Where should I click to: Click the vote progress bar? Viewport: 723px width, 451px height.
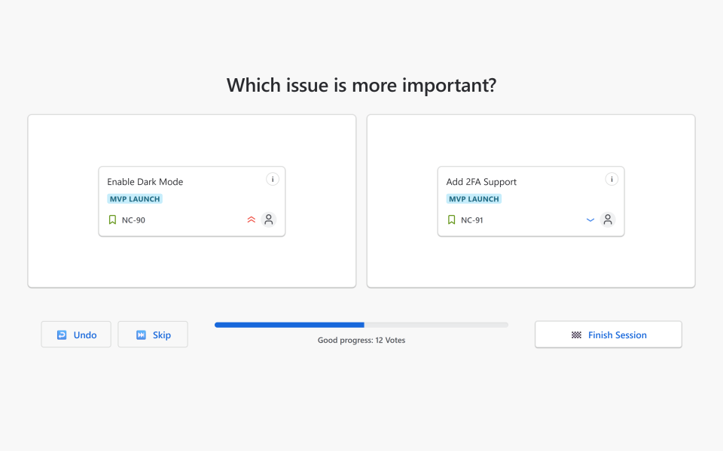click(x=361, y=325)
